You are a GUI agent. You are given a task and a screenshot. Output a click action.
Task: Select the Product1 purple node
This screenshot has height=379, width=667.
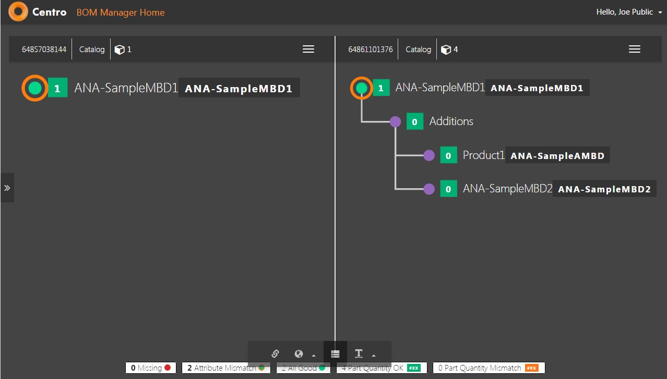point(429,155)
